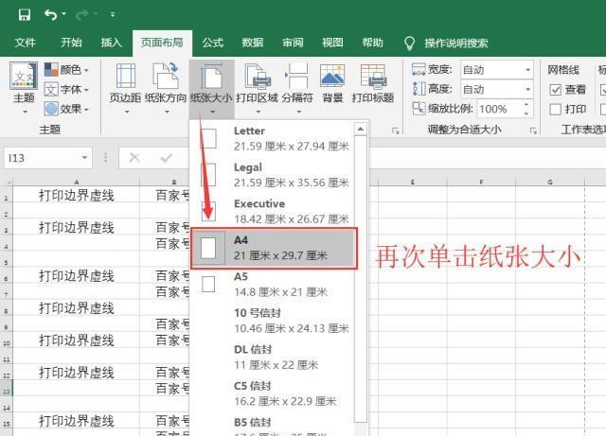Screen dimensions: 606x436
Task: Uncheck the 网格线 查看 checkbox
Action: pyautogui.click(x=556, y=90)
